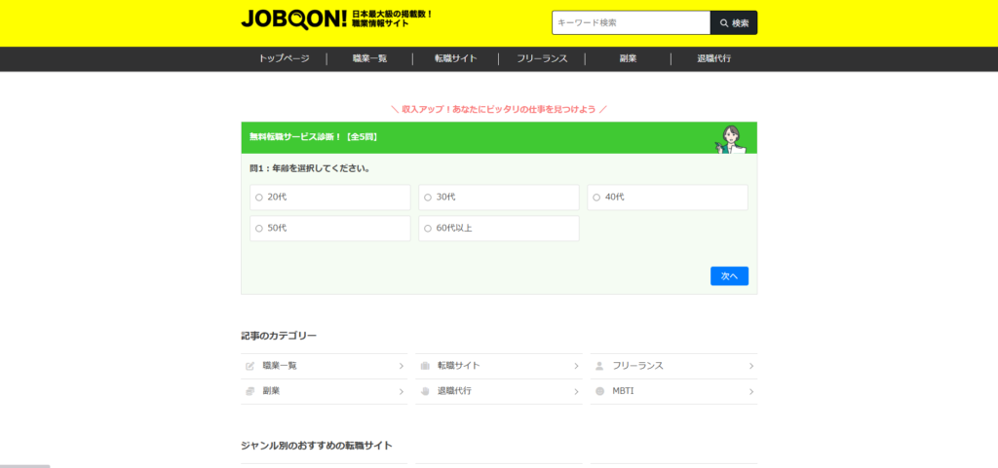Click the chevron on the MBTI row
Image resolution: width=998 pixels, height=468 pixels.
point(750,391)
